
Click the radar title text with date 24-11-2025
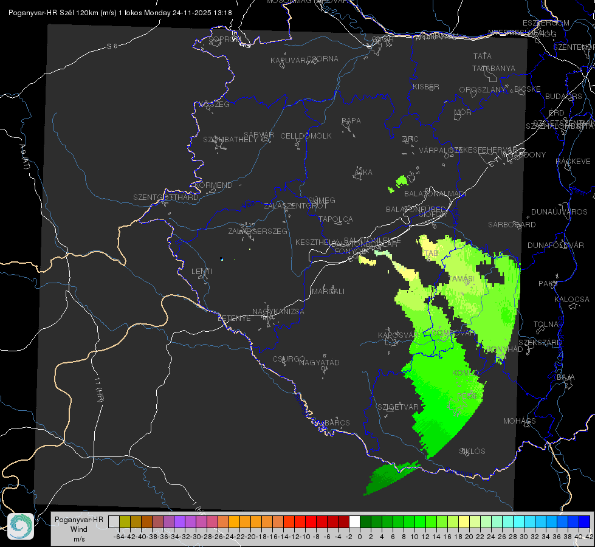tap(120, 13)
